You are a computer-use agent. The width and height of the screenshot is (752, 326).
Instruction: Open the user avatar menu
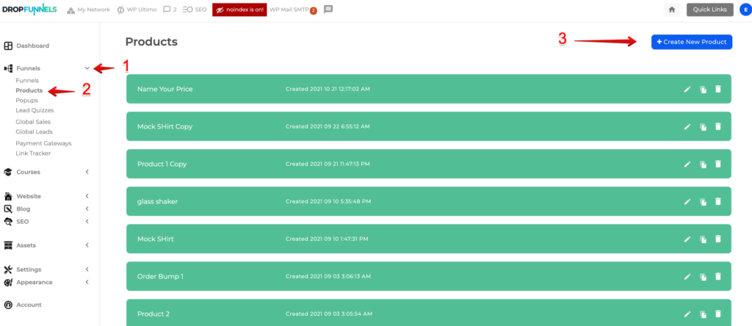click(x=746, y=10)
